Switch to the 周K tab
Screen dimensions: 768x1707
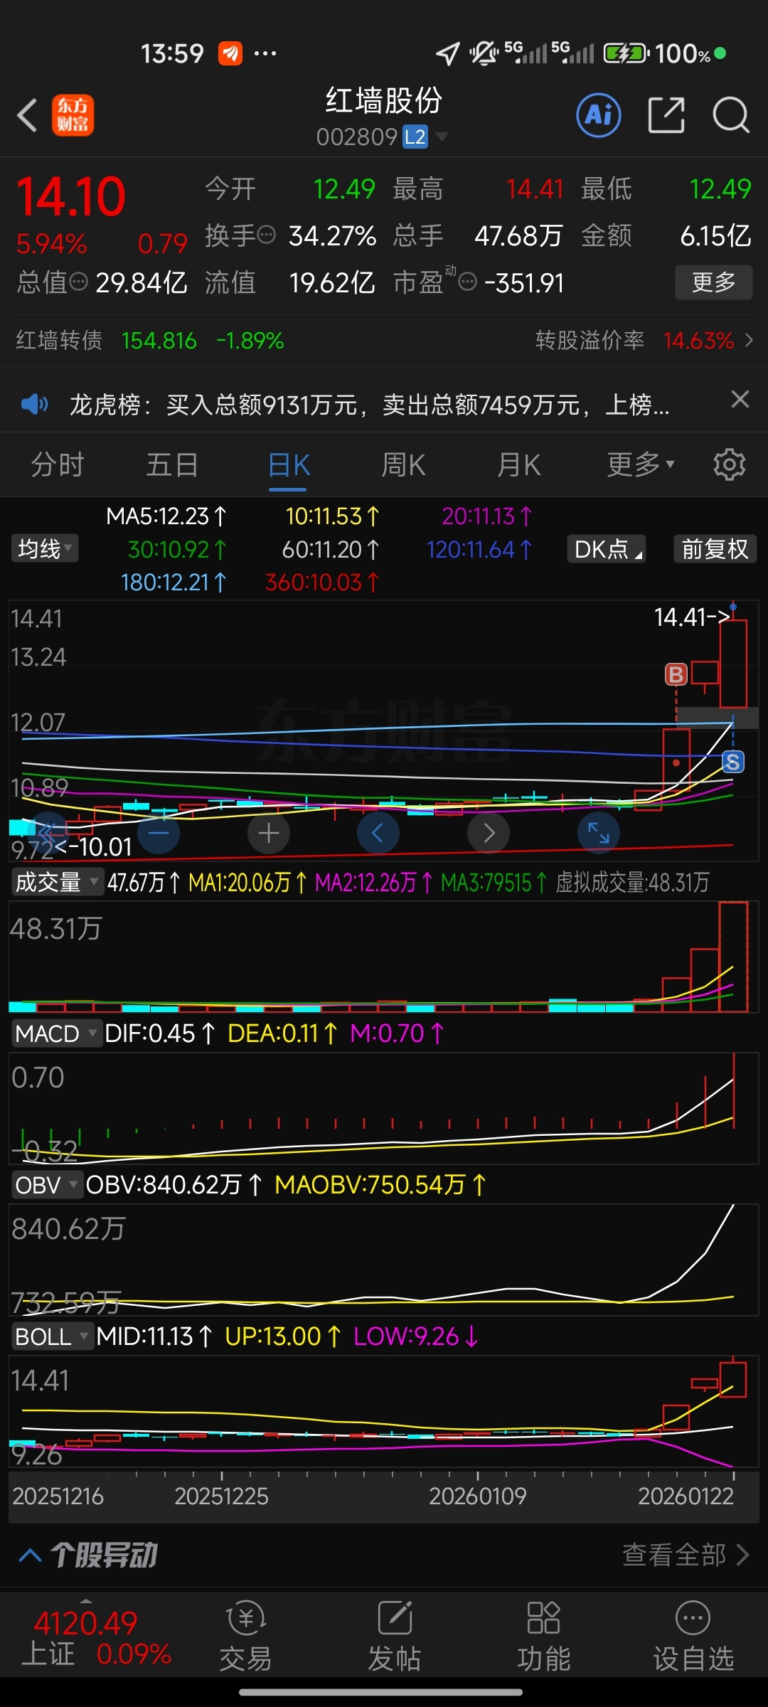coord(403,464)
